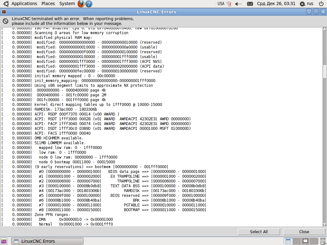Screen dimensions: 327x245
Task: Click the error stop icon beside the message
Action: [x=6, y=21]
